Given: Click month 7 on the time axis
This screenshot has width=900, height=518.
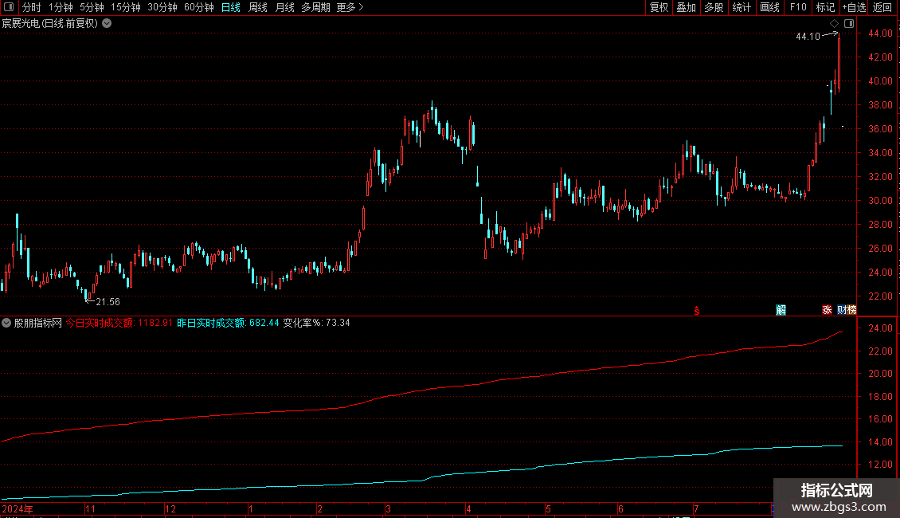Looking at the screenshot, I should [x=695, y=508].
